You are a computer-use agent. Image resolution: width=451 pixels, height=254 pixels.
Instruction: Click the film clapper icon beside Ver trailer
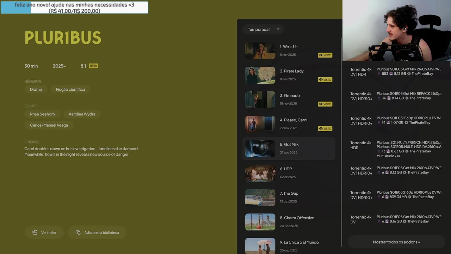pos(35,232)
